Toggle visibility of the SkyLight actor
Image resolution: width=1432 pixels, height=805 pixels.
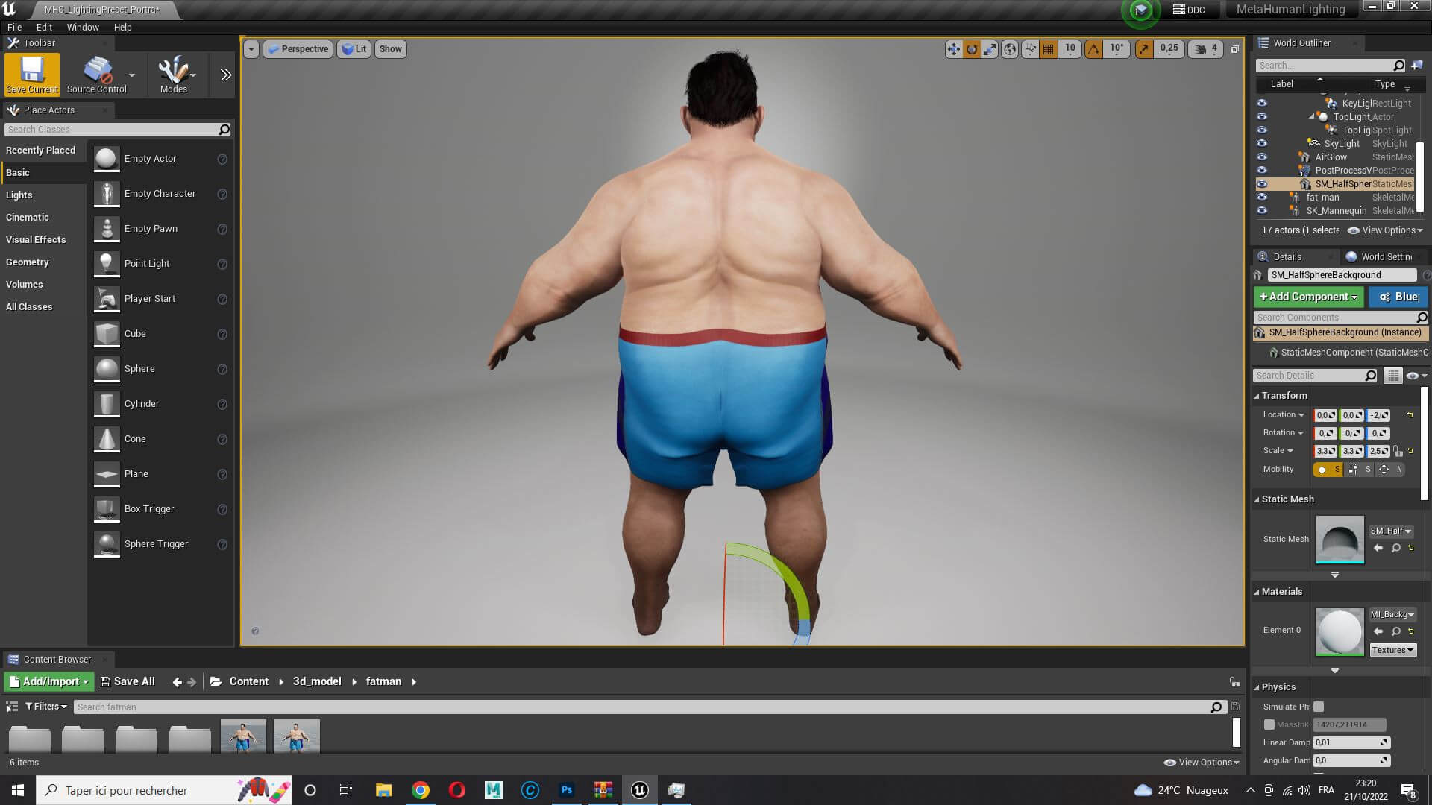tap(1262, 144)
